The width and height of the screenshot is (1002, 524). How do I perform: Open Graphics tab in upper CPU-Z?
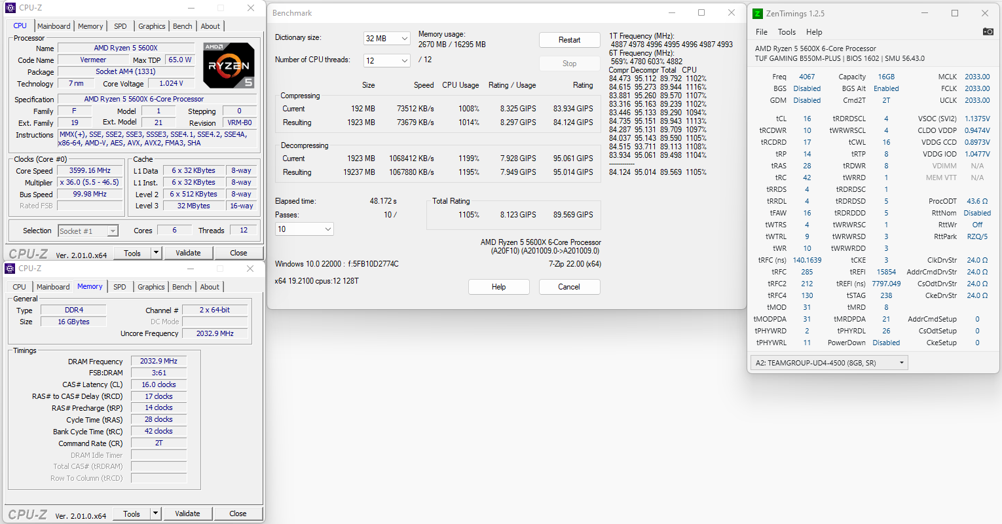(x=152, y=26)
